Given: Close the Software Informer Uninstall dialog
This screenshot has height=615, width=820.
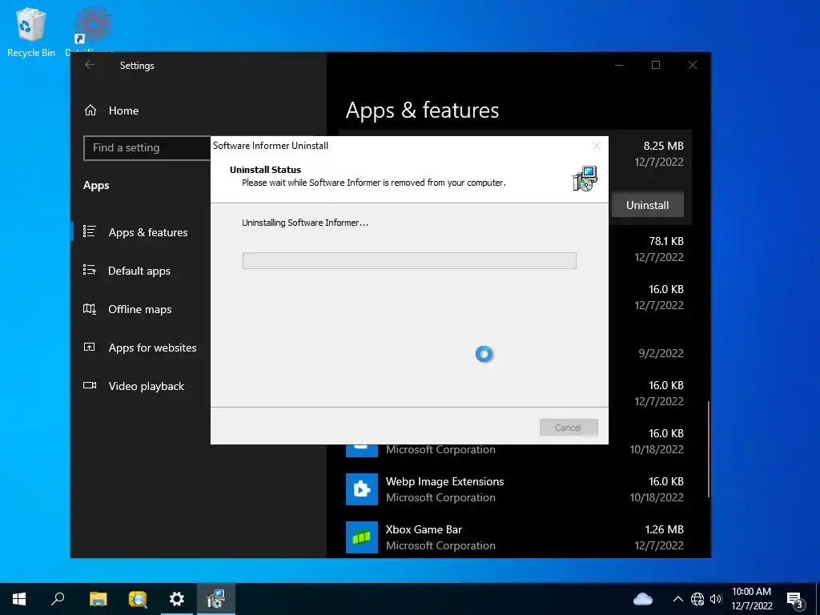Looking at the screenshot, I should [x=596, y=146].
